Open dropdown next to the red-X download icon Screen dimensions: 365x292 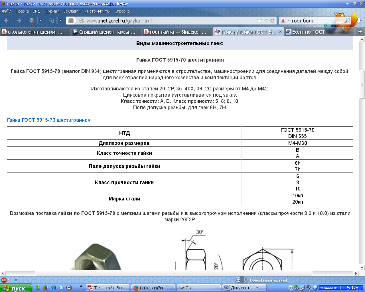tap(40, 21)
